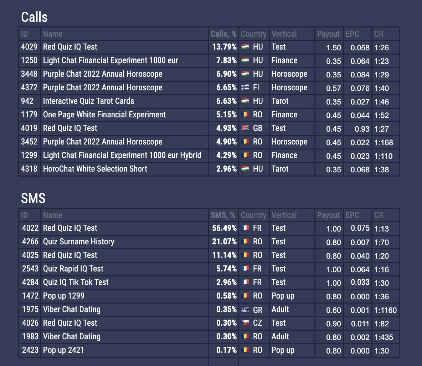The width and height of the screenshot is (422, 366).
Task: Click the Finland flag icon in Calls table
Action: (x=245, y=87)
